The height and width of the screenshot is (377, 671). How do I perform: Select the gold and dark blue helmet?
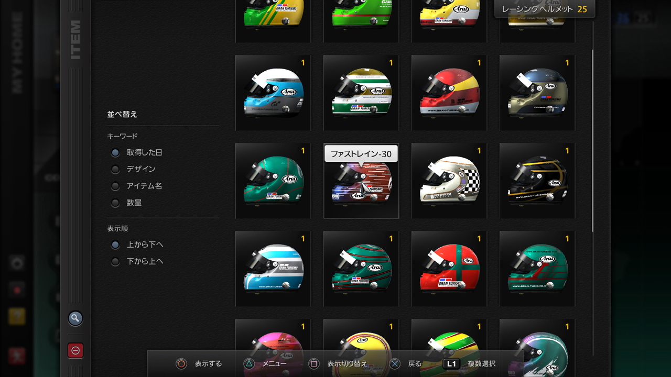point(537,93)
